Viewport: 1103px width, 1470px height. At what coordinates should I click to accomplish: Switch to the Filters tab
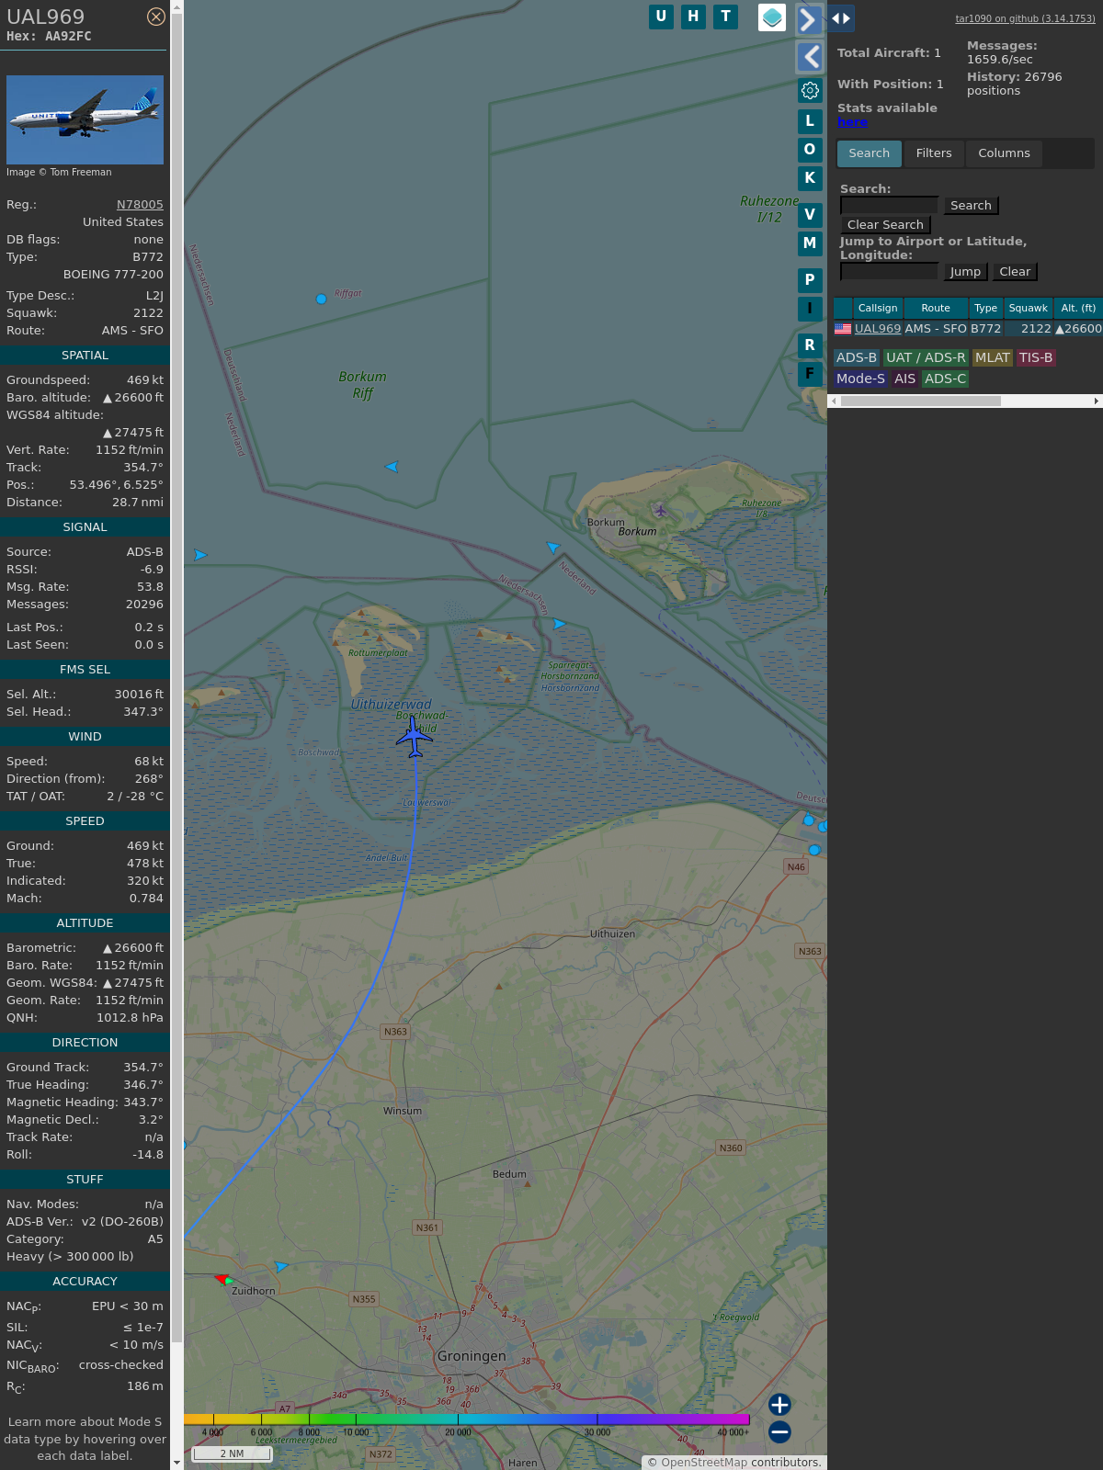click(x=934, y=153)
